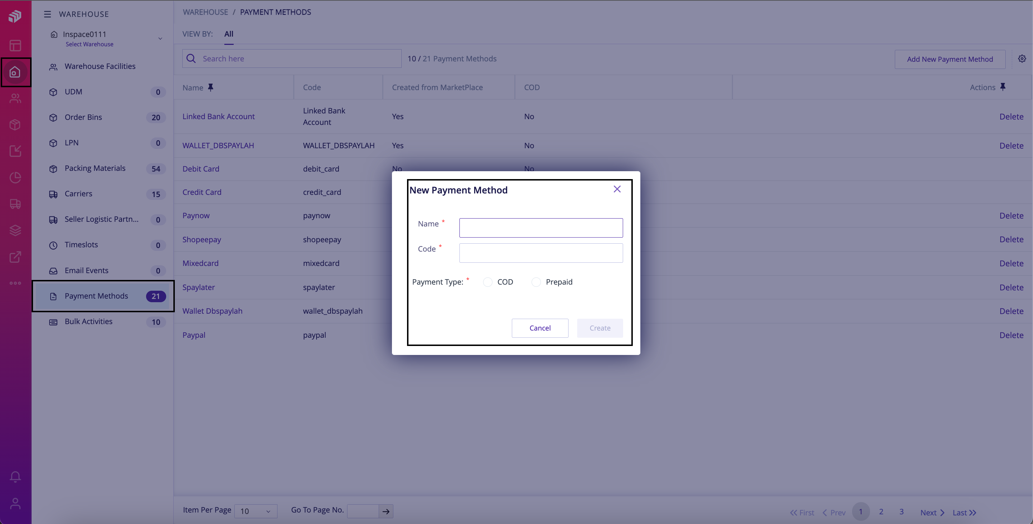Delete the Spaylater payment method

tap(1011, 287)
